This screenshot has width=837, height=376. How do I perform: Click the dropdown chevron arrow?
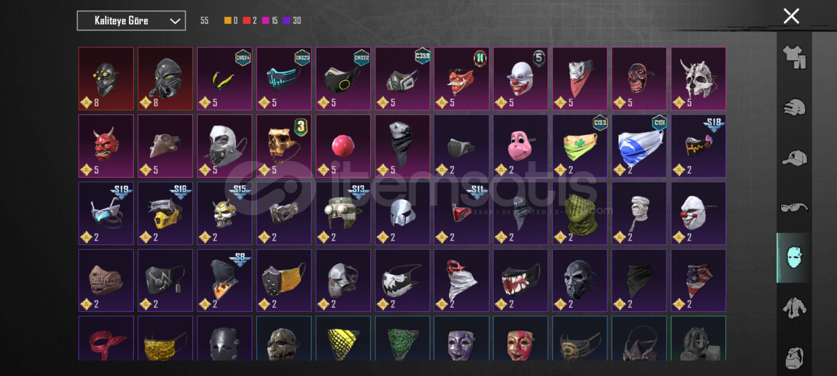175,21
